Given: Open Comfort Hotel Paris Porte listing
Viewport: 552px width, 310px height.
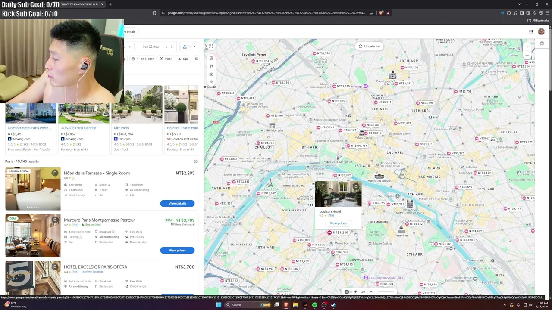Looking at the screenshot, I should tap(30, 128).
